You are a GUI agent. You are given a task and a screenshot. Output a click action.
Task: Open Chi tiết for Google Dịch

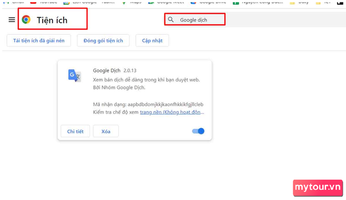(75, 131)
